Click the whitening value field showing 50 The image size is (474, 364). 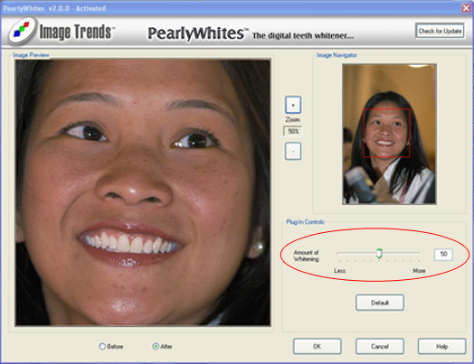[x=443, y=254]
